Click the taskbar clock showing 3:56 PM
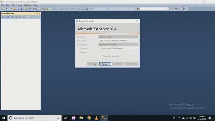The image size is (215, 121). coord(202,118)
